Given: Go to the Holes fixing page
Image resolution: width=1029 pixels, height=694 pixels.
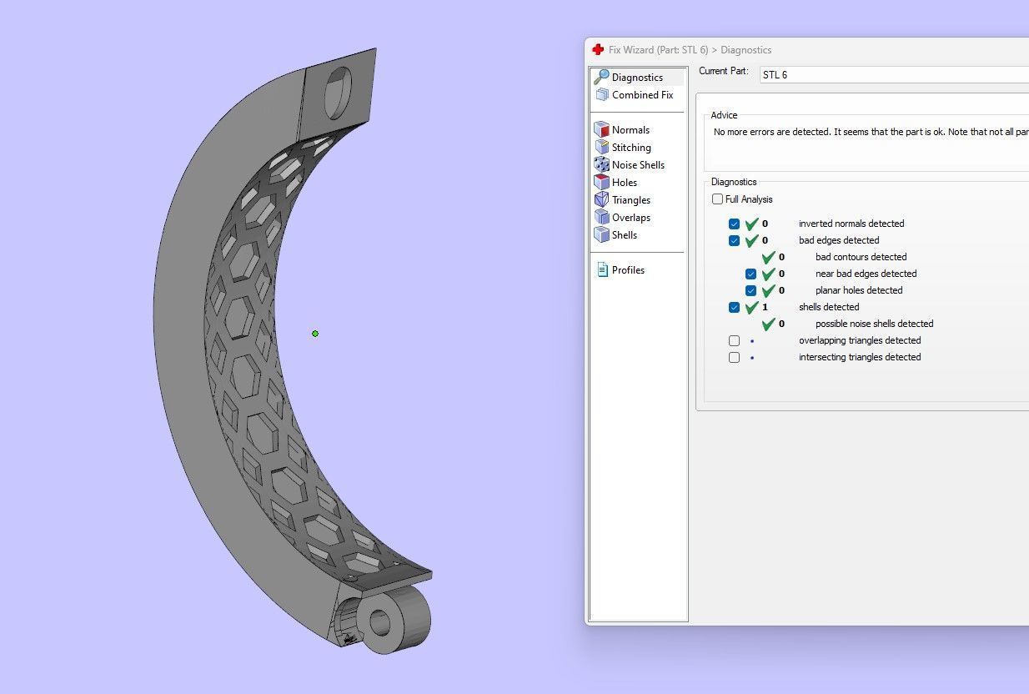Looking at the screenshot, I should 624,182.
